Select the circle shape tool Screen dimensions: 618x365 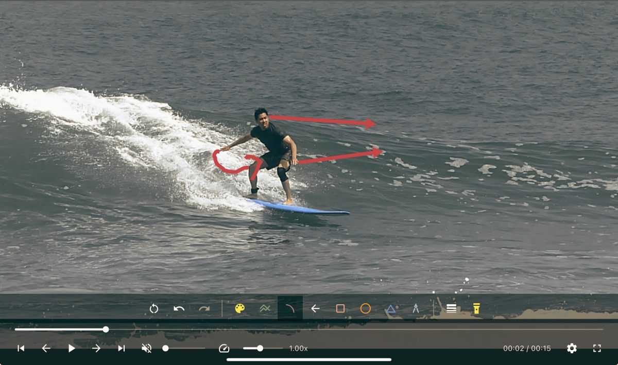click(x=366, y=308)
